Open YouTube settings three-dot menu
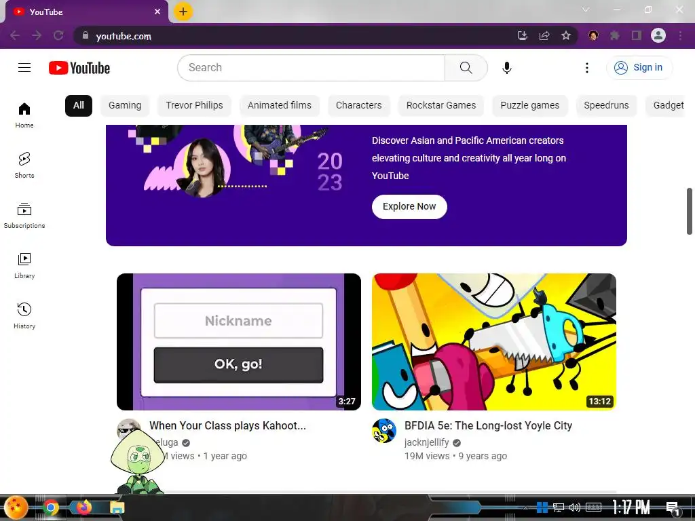Image resolution: width=695 pixels, height=521 pixels. click(587, 68)
